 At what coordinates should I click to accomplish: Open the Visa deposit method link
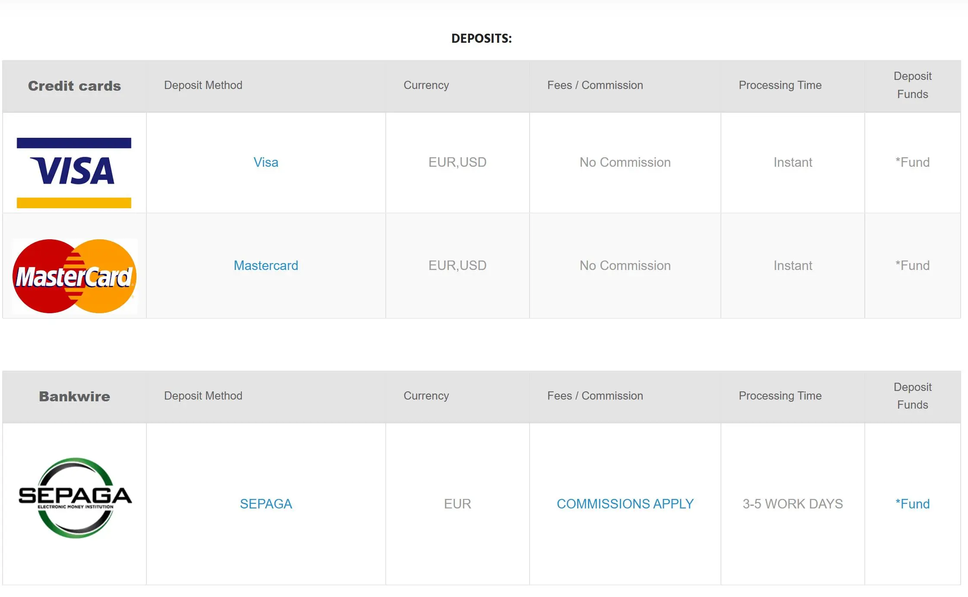(x=266, y=162)
